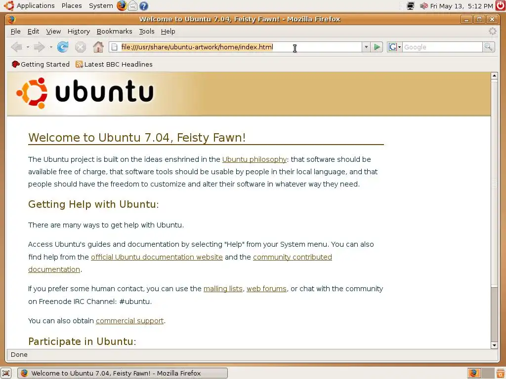Viewport: 506px width, 379px height.
Task: Click the search magnifier button
Action: 489,47
